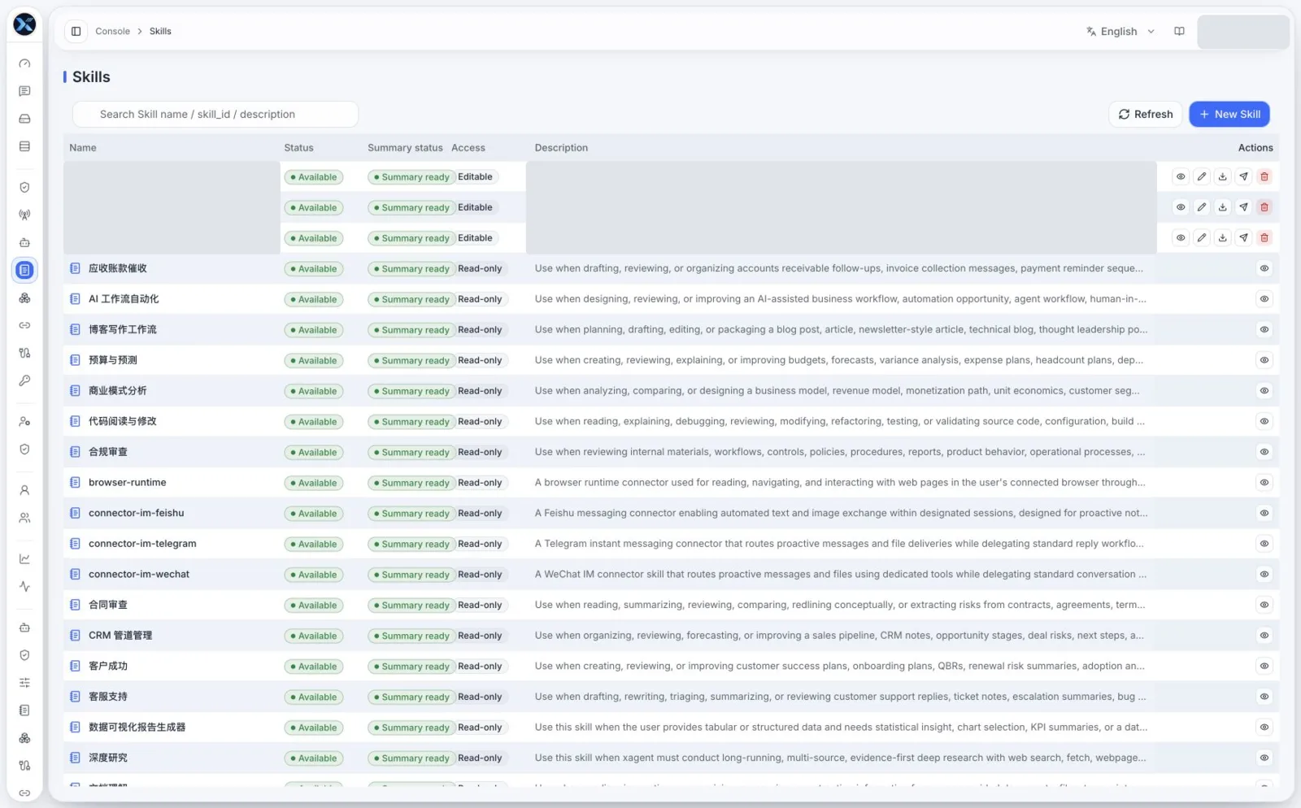Image resolution: width=1301 pixels, height=808 pixels.
Task: Click the Name column header
Action: pos(83,148)
